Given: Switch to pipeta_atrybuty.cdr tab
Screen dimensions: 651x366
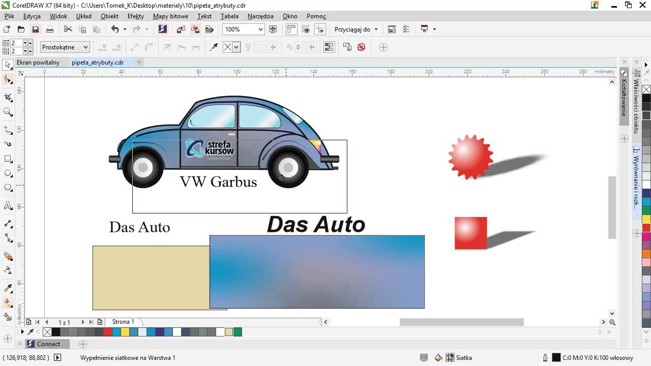Looking at the screenshot, I should (98, 63).
